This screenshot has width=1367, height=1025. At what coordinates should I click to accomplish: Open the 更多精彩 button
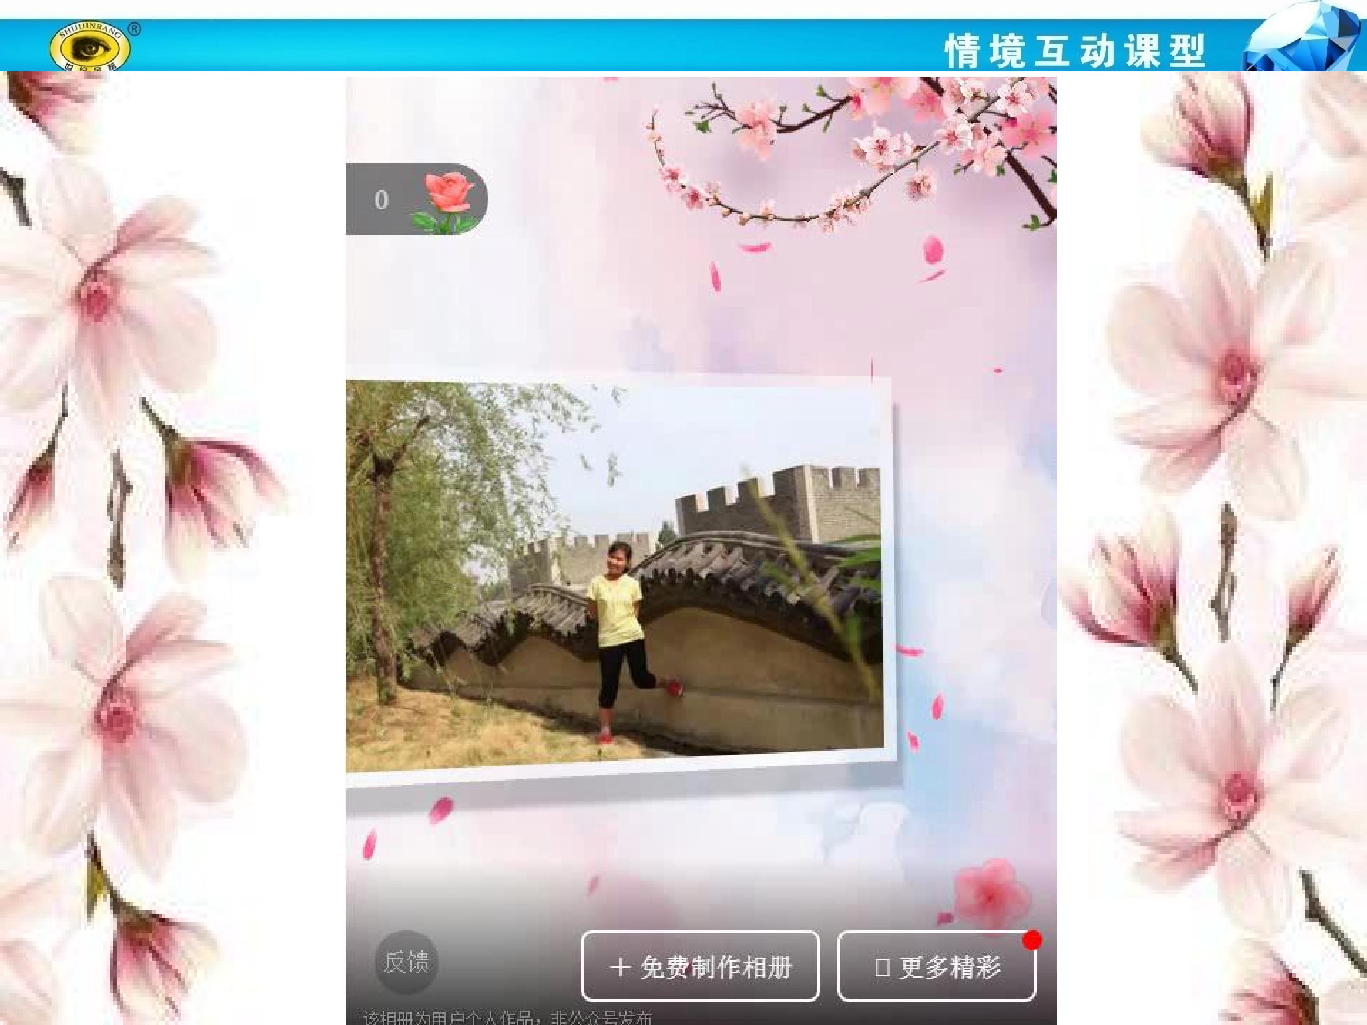[936, 966]
